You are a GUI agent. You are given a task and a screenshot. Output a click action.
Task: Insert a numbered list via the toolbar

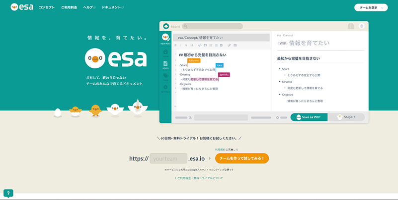pyautogui.click(x=216, y=45)
